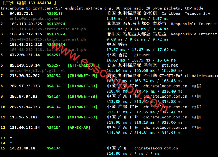
Task: Click the text Caribbean Telecom S.A
Action: pyautogui.click(x=186, y=14)
